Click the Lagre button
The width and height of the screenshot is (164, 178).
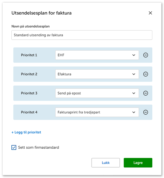click(138, 163)
